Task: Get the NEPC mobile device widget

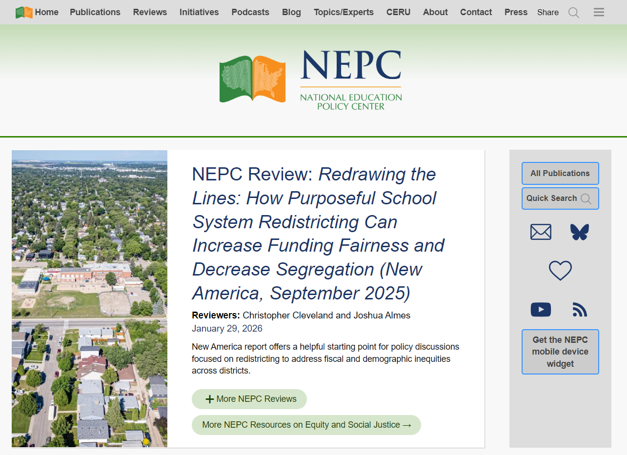Action: [x=560, y=352]
